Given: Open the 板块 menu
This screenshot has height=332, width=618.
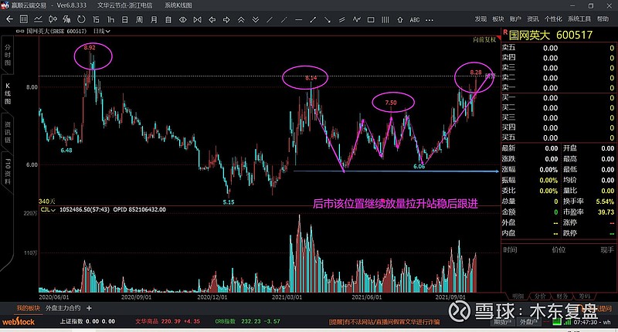Looking at the screenshot, I should 498,19.
